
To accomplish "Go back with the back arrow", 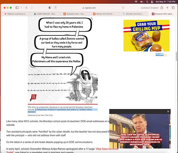I will click(26, 8).
